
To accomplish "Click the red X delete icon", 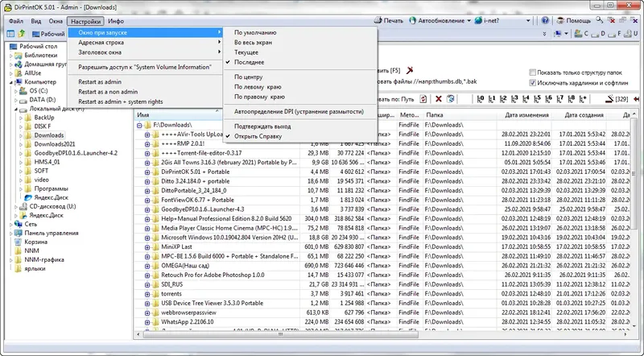I will [x=439, y=99].
